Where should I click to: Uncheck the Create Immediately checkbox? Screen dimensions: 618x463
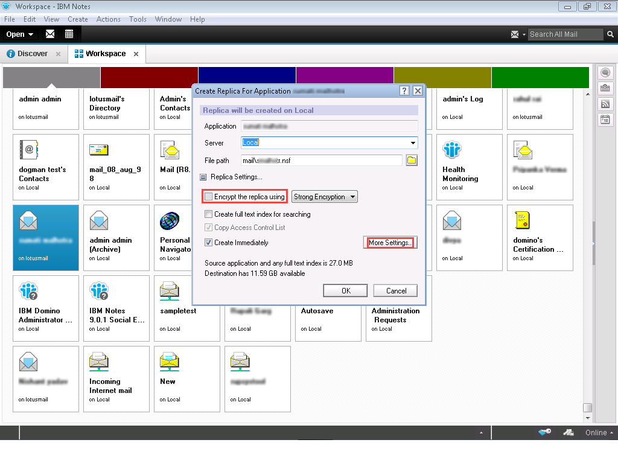(x=209, y=243)
